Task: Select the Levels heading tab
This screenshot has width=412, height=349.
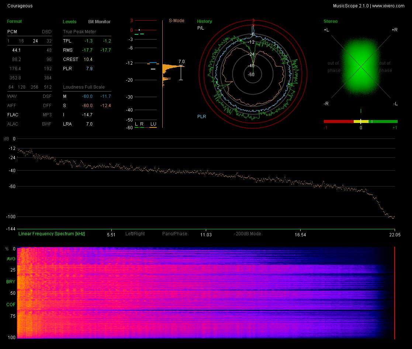Action: tap(70, 22)
